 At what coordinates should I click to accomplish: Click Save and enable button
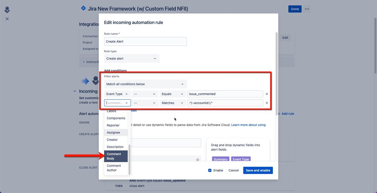click(258, 170)
